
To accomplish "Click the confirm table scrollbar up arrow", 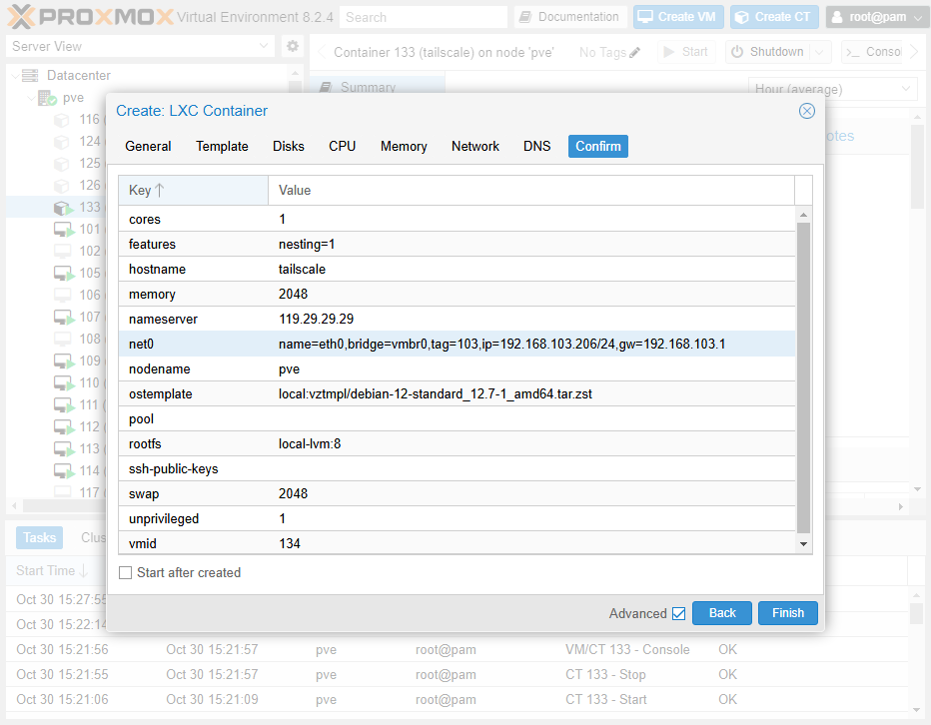I will 803,215.
